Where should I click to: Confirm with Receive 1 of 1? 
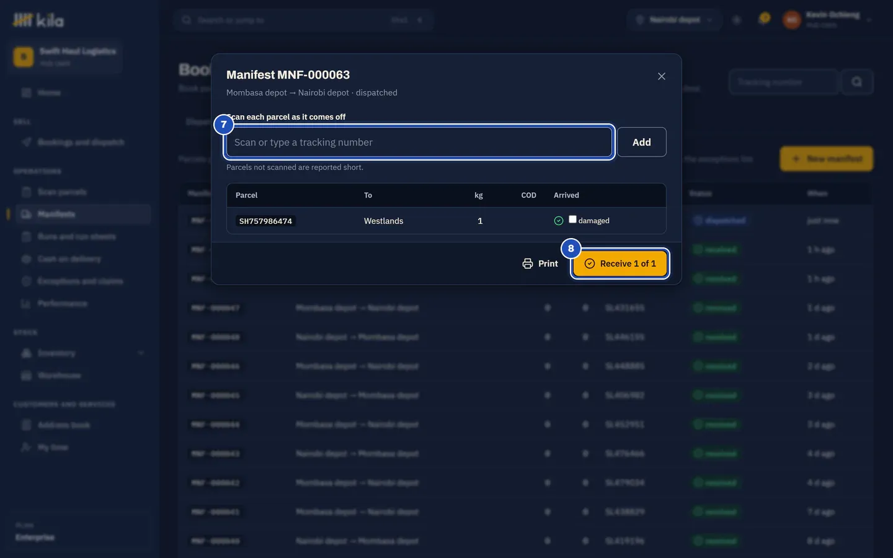coord(620,263)
